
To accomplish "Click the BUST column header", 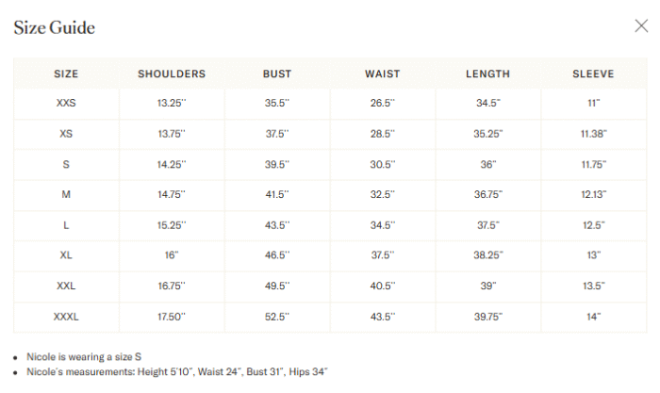I will point(277,74).
